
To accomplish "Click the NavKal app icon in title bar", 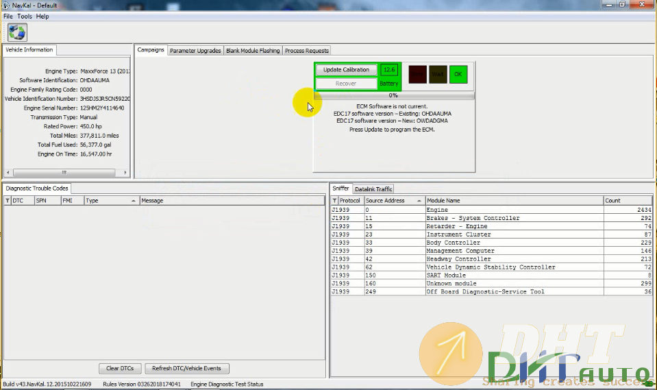I will point(6,5).
